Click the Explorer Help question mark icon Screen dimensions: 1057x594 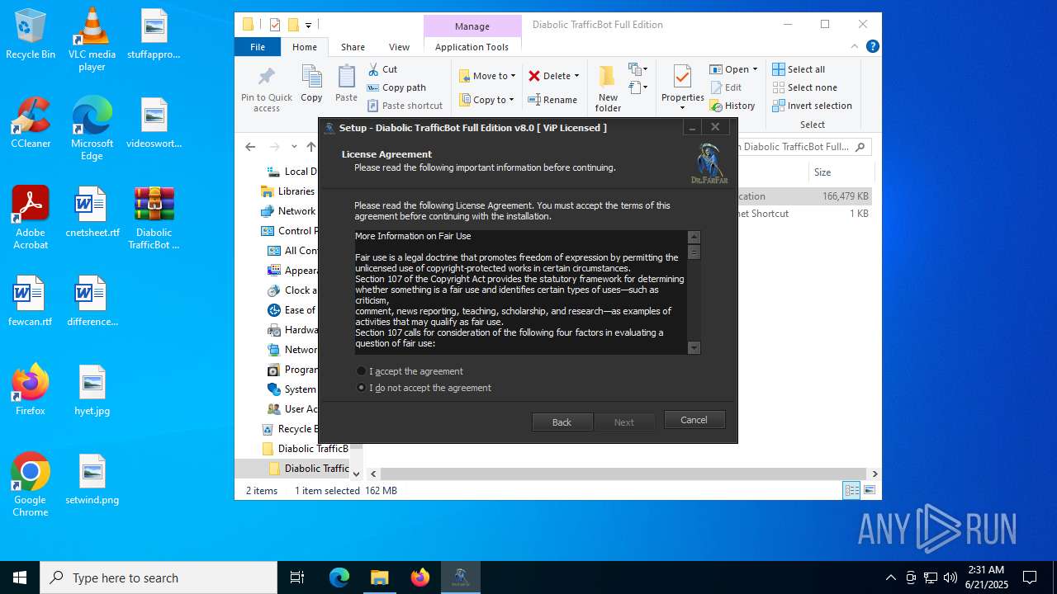click(x=872, y=47)
